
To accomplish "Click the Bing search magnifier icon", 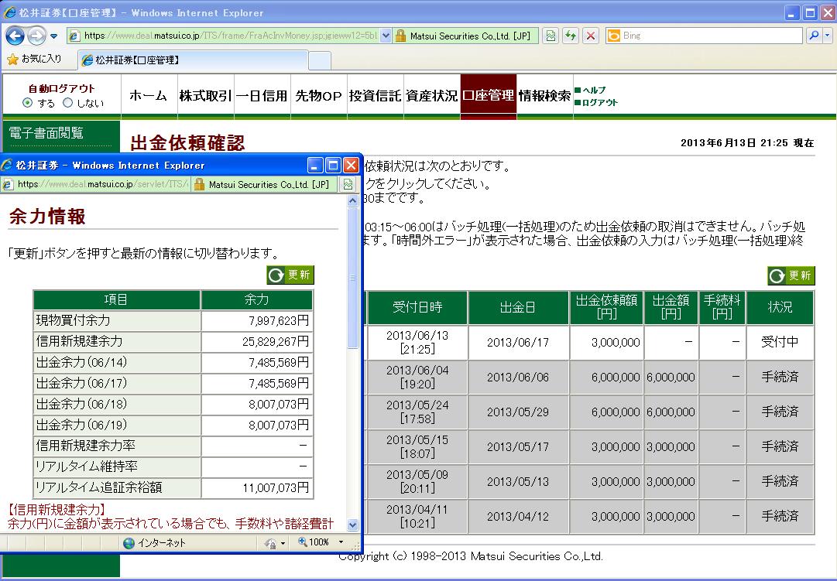I will coord(813,36).
